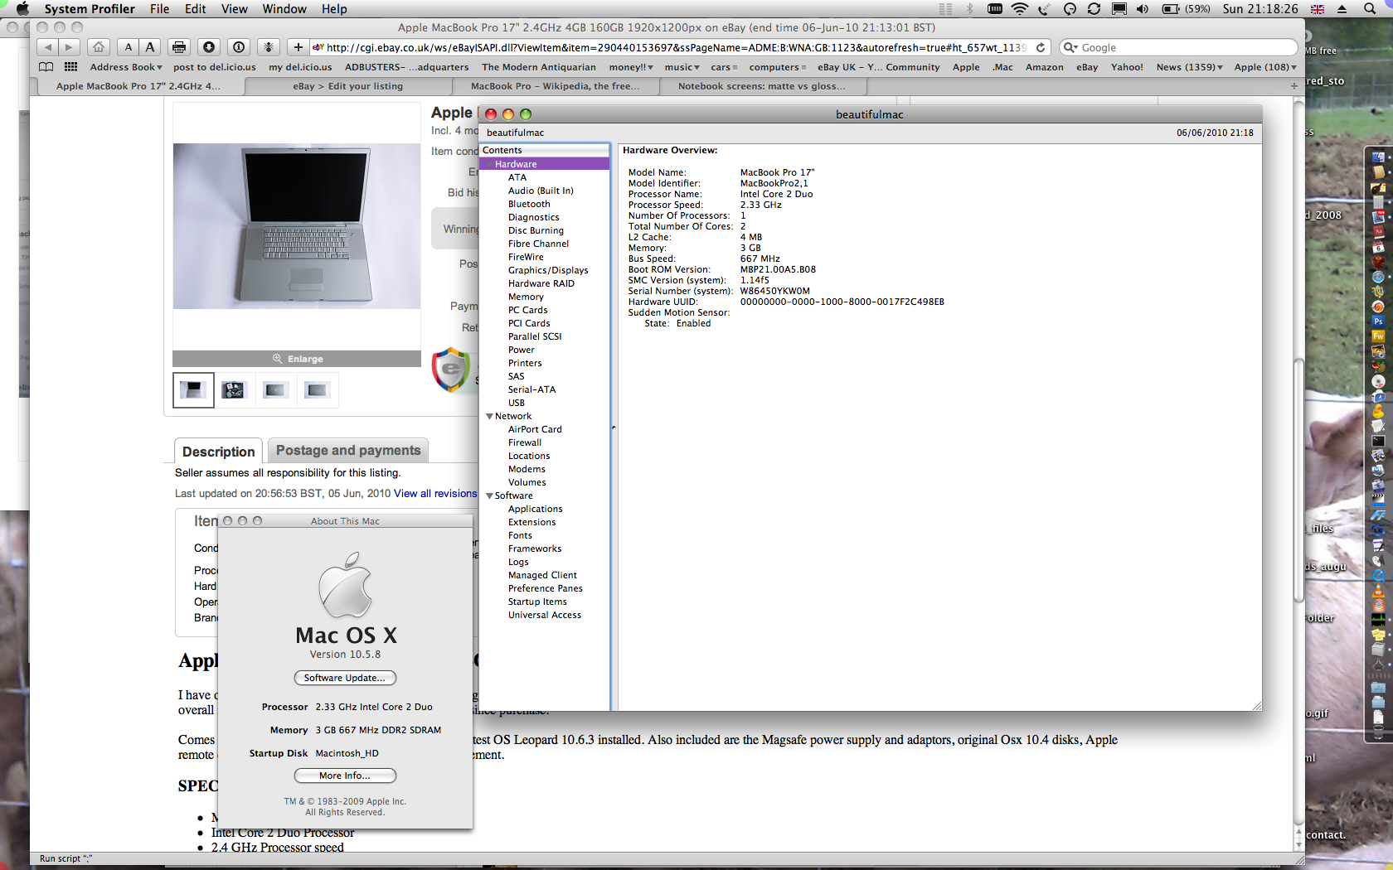Select second listing photo thumbnail
Image resolution: width=1393 pixels, height=870 pixels.
coord(234,389)
